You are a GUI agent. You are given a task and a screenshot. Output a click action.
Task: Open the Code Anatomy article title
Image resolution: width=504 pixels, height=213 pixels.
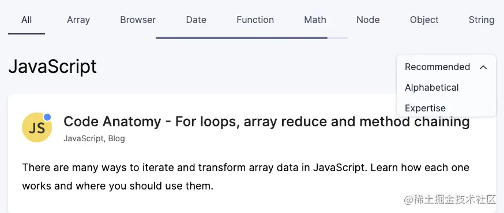(267, 122)
